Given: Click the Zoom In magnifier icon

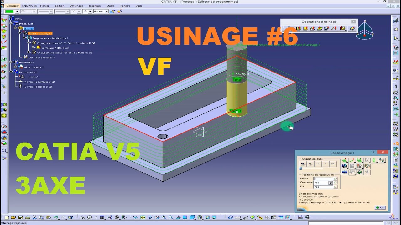Looking at the screenshot, I should coord(164,217).
